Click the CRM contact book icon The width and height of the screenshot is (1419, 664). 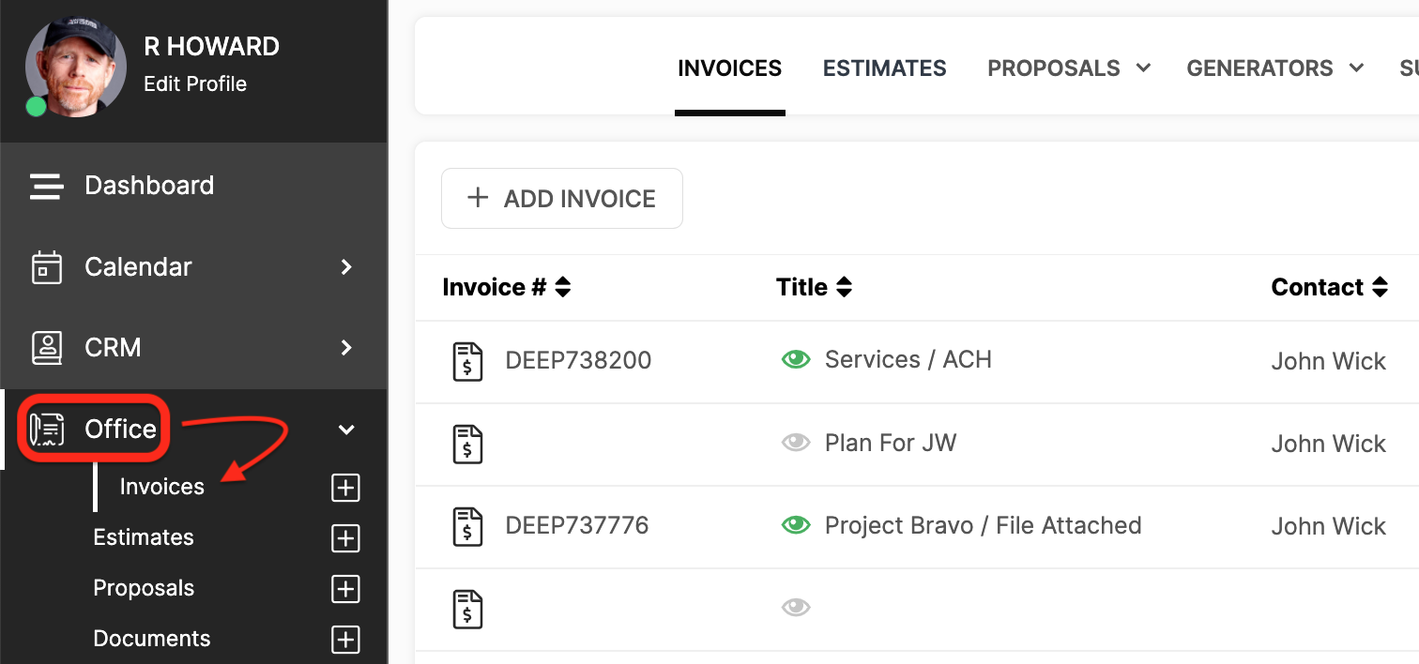click(x=47, y=348)
